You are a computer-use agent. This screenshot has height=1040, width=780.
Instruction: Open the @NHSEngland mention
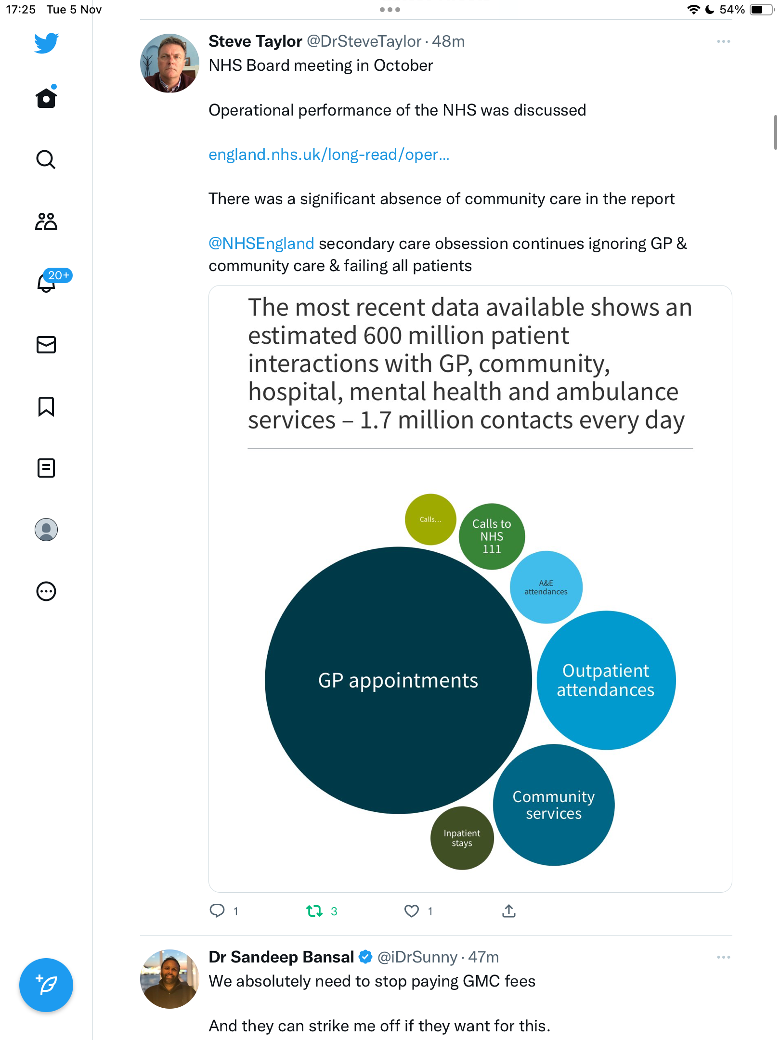tap(261, 244)
